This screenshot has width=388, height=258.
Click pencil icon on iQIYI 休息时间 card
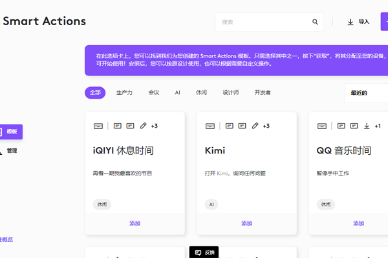click(x=144, y=126)
